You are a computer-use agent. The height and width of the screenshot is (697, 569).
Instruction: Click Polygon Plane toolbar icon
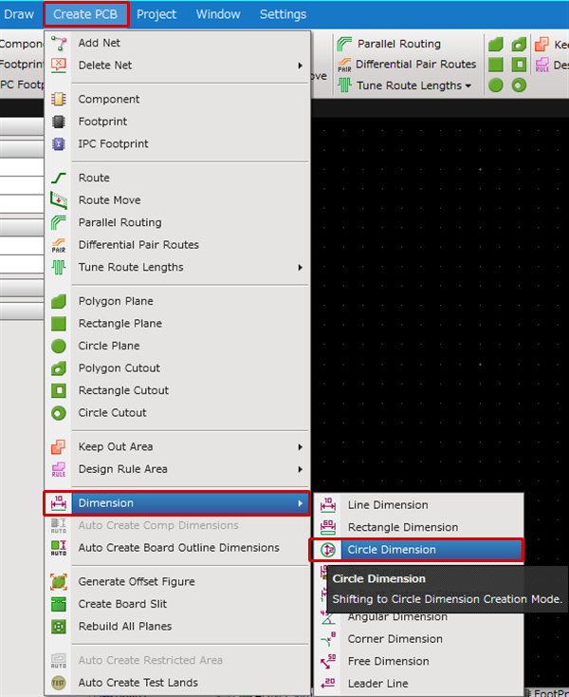click(495, 44)
